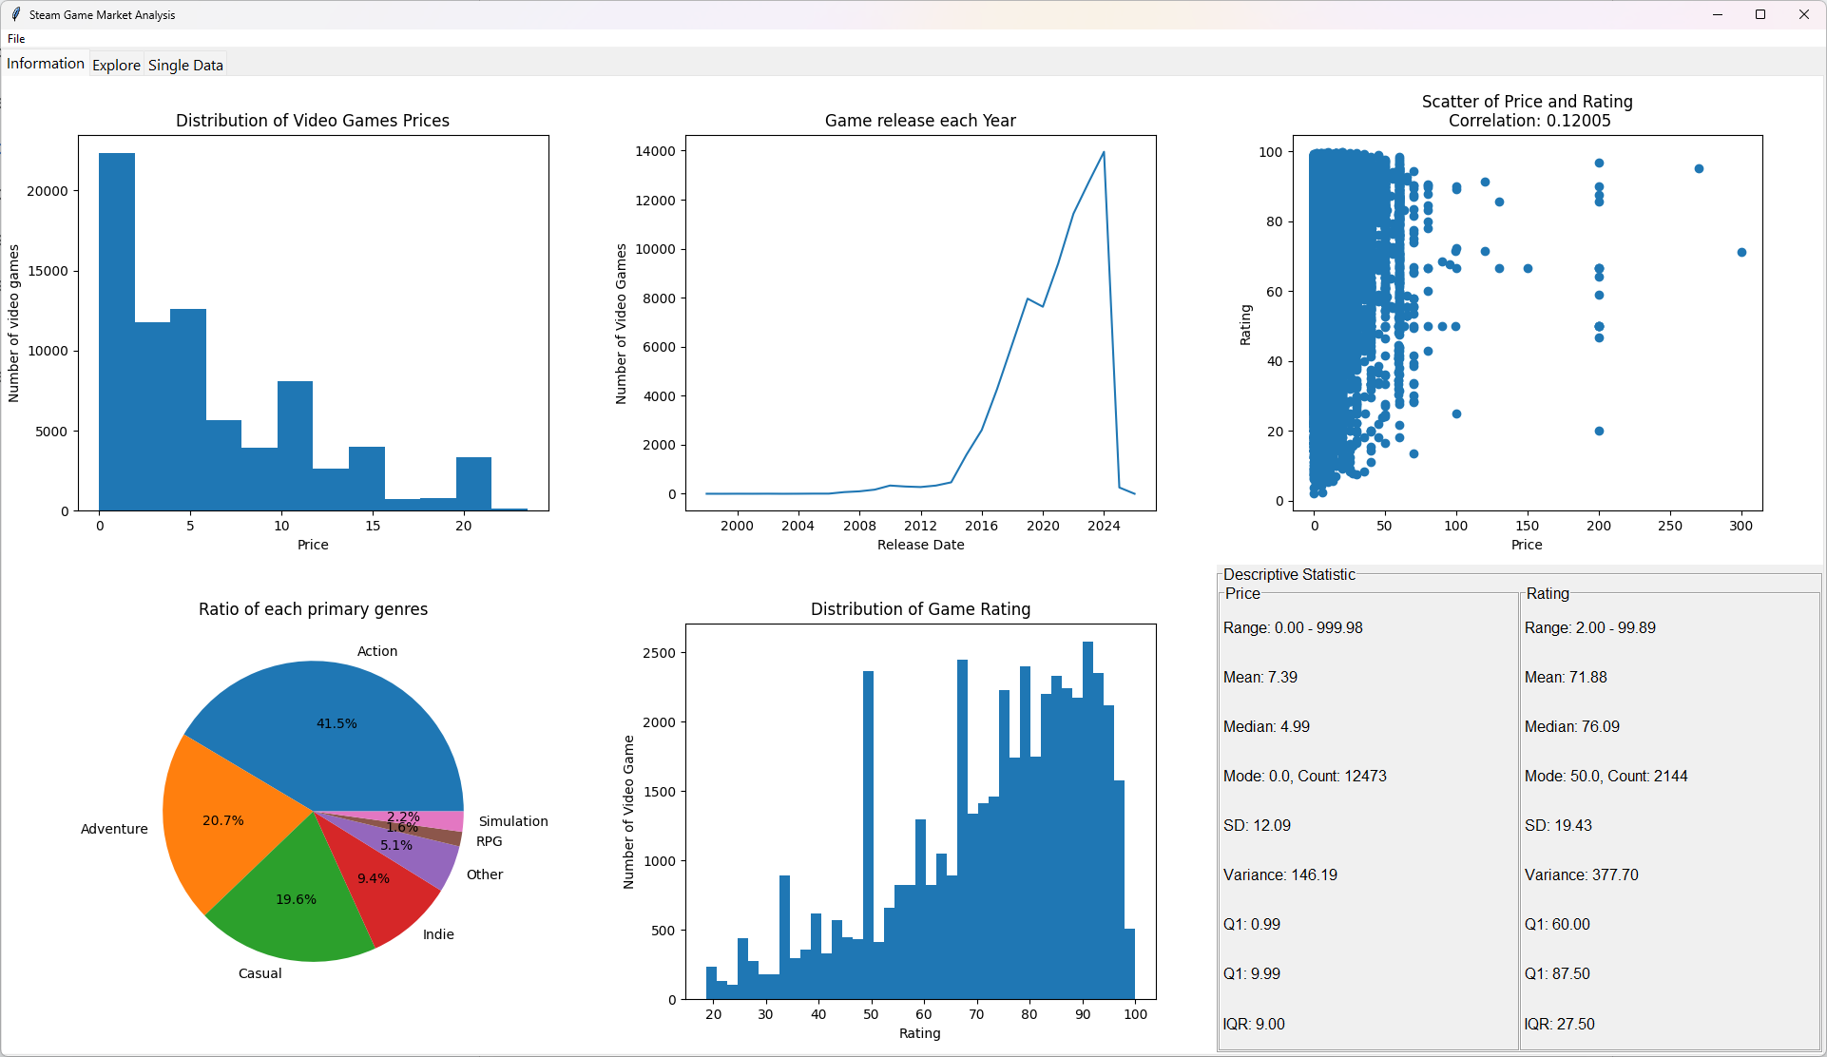Switch to the Explore tab
This screenshot has height=1057, width=1827.
(116, 65)
